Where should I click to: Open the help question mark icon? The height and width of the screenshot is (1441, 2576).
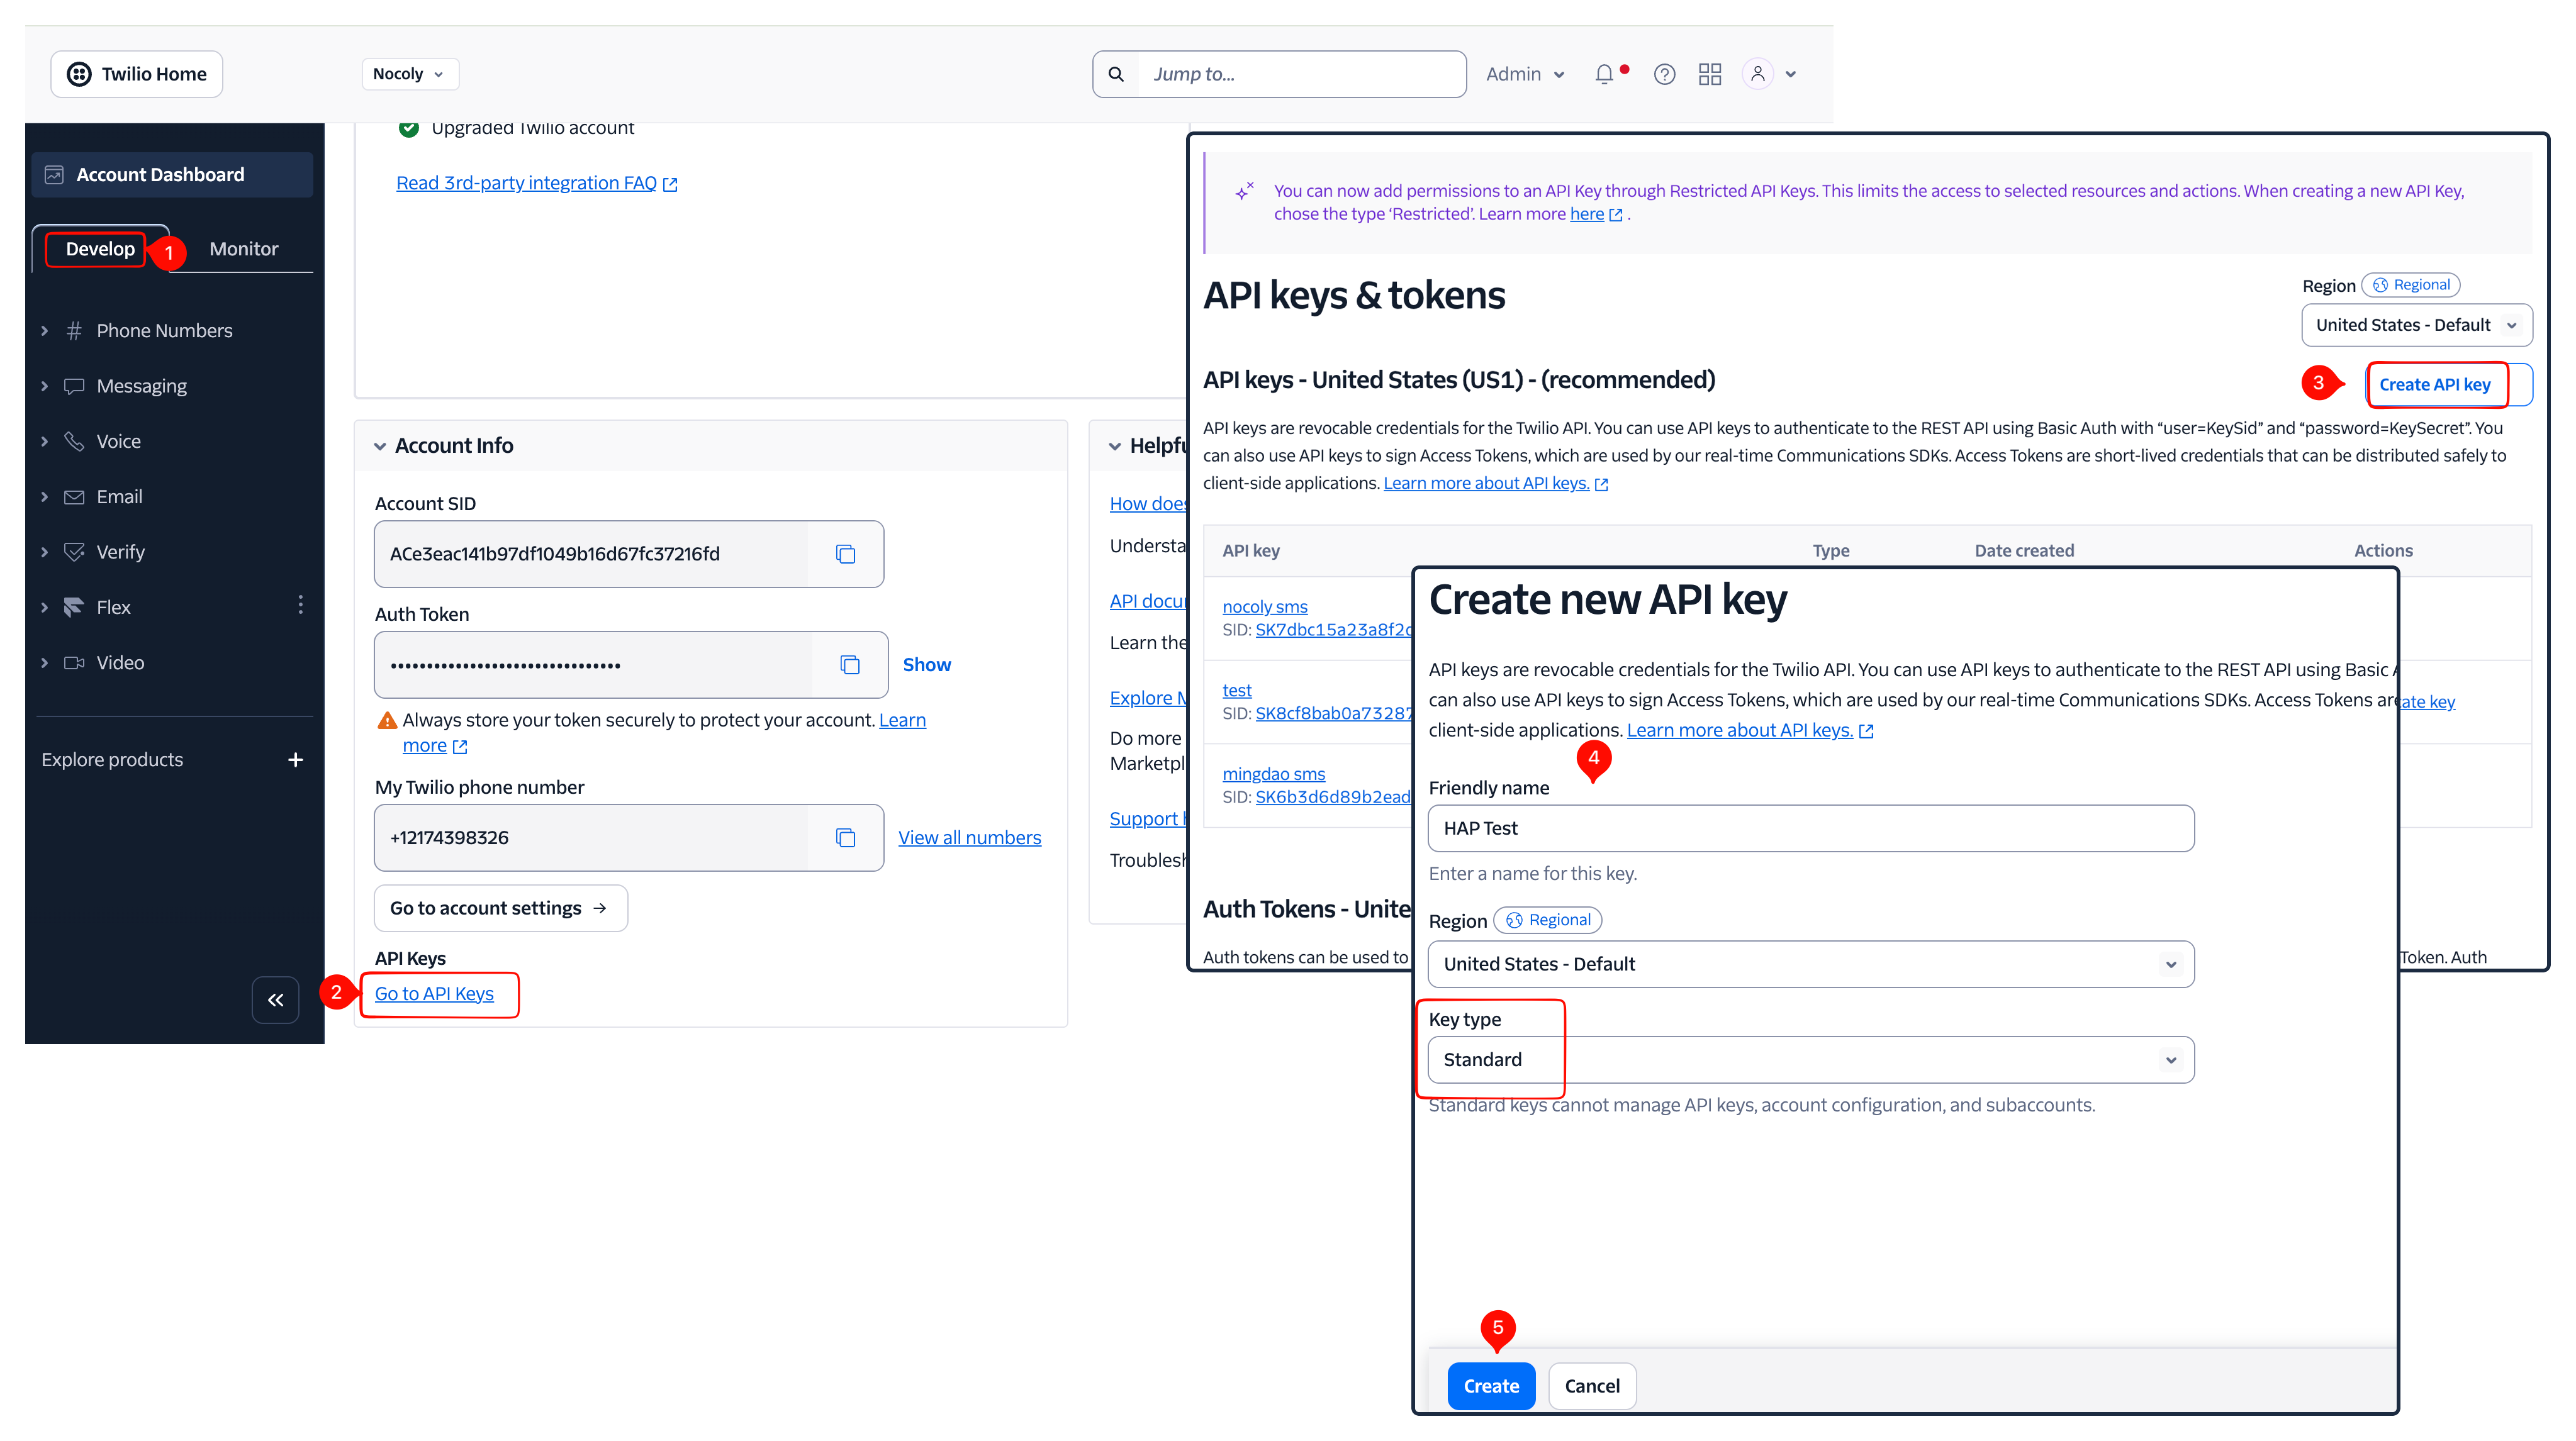pyautogui.click(x=1664, y=74)
